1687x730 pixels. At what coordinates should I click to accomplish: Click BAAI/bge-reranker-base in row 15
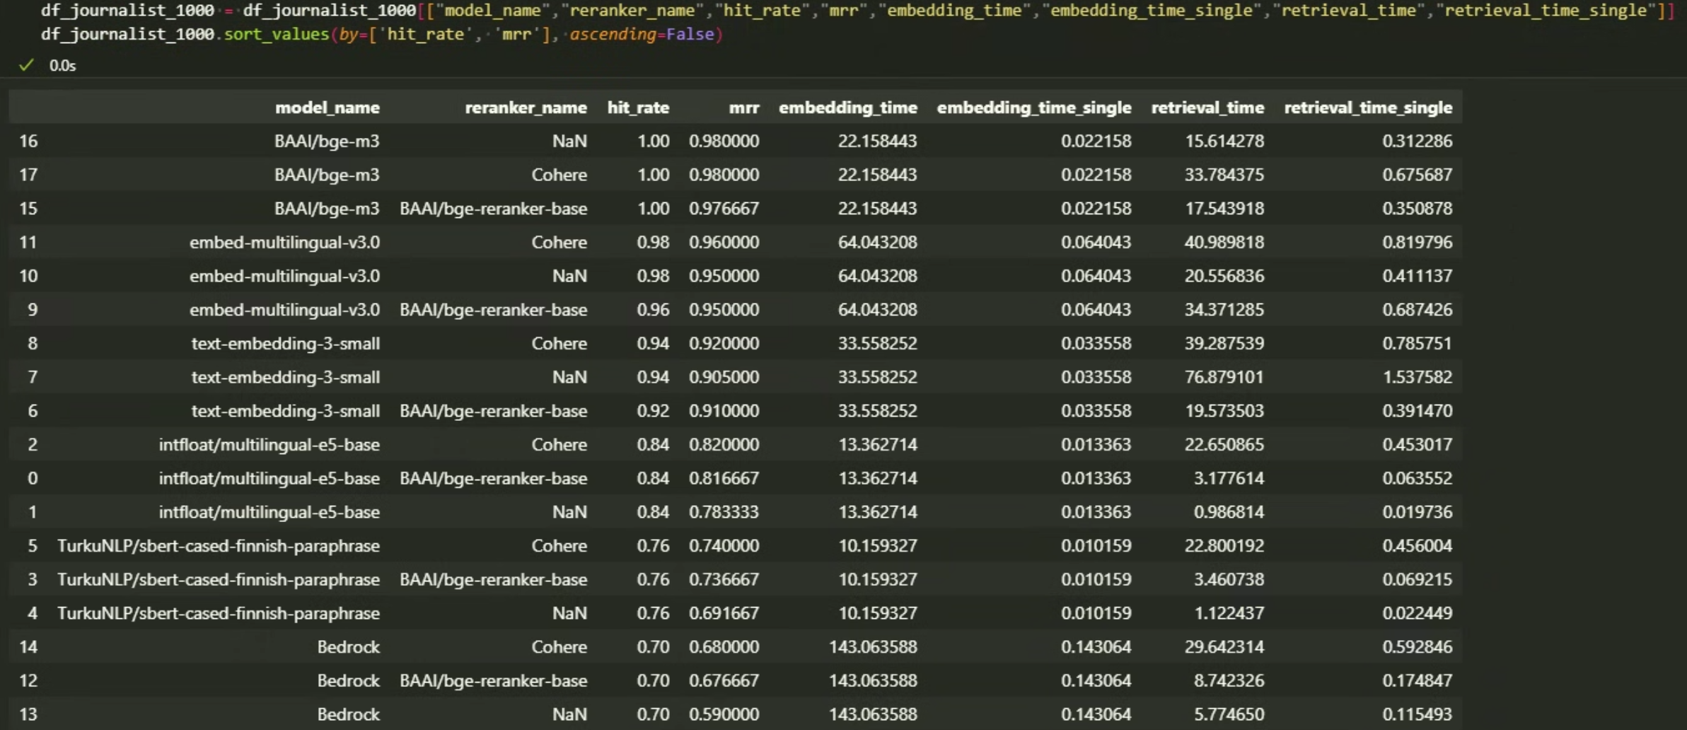[493, 209]
